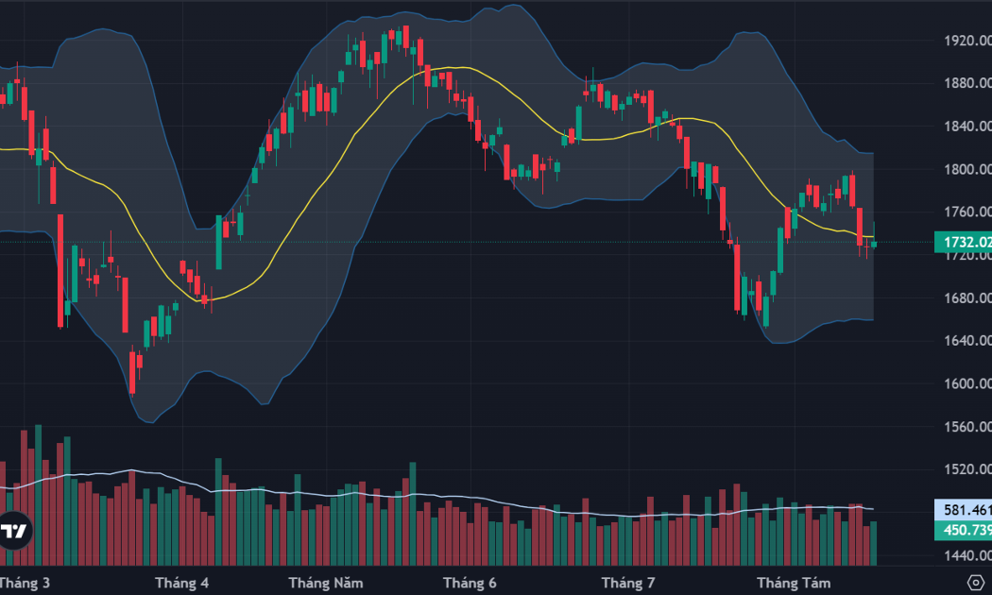This screenshot has height=595, width=992.
Task: Click the Tháng 4 time axis label
Action: [x=181, y=583]
